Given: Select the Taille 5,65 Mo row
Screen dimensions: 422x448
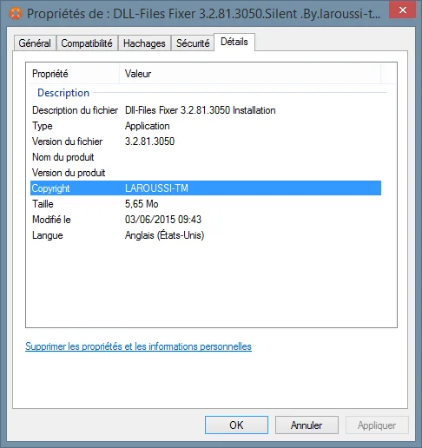Looking at the screenshot, I should tap(206, 204).
